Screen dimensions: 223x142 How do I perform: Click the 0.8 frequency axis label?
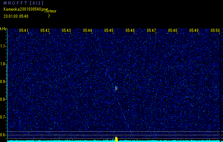click(3, 99)
